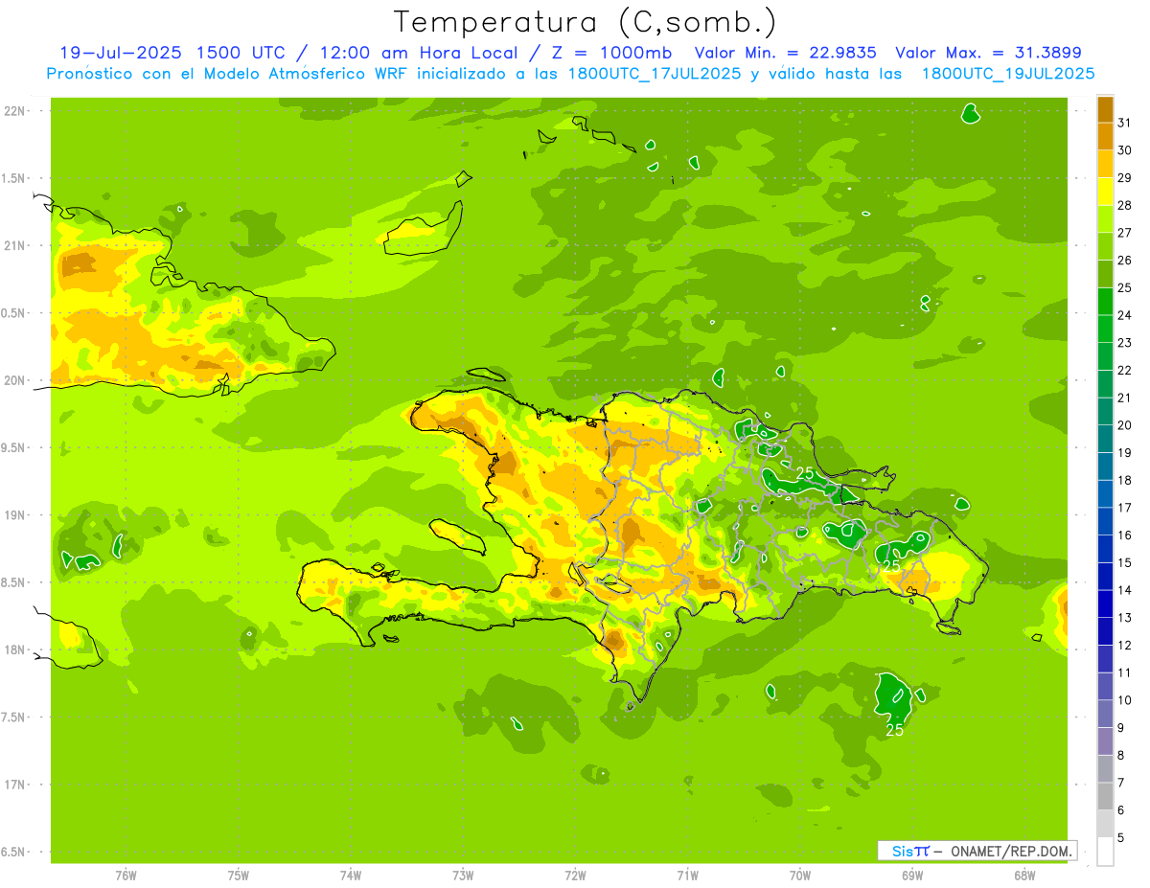
Task: Click the green legend swatch between 24 and 25
Action: pos(1105,302)
